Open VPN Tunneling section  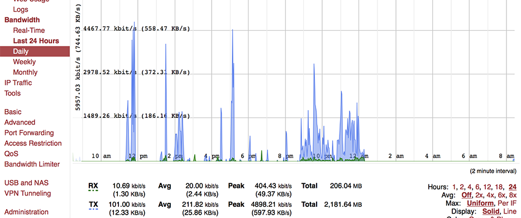point(27,193)
